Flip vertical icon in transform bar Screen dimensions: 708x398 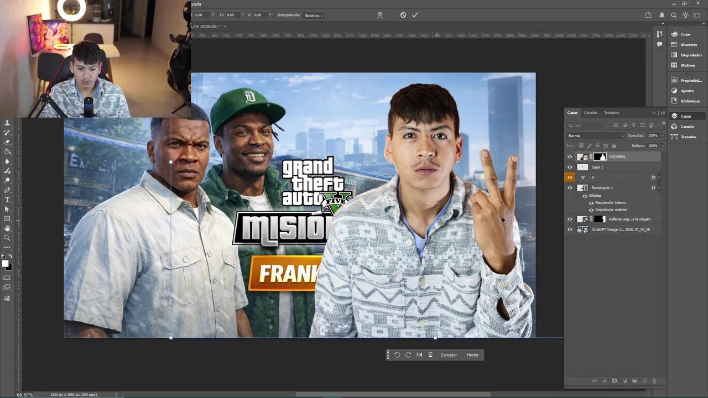(430, 355)
